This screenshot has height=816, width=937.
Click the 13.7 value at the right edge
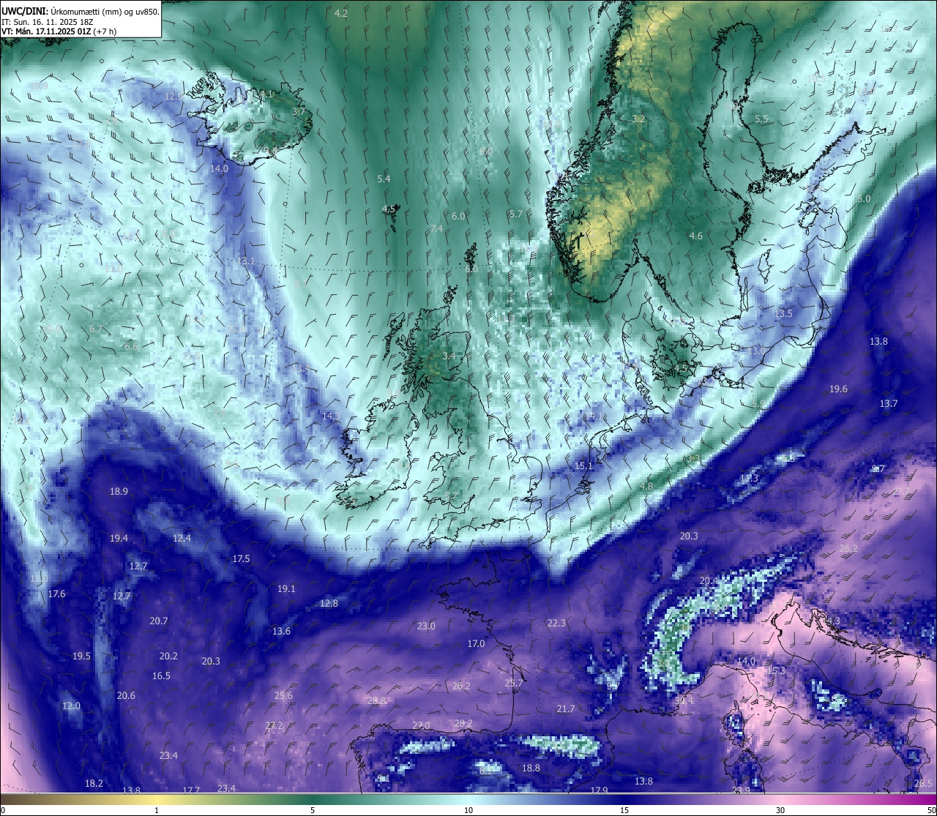coord(889,404)
